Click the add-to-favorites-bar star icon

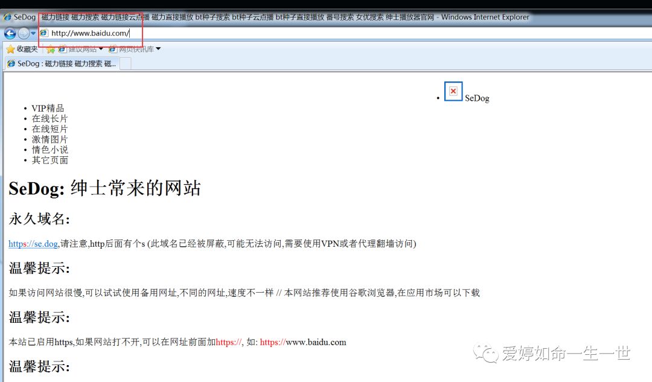point(51,49)
